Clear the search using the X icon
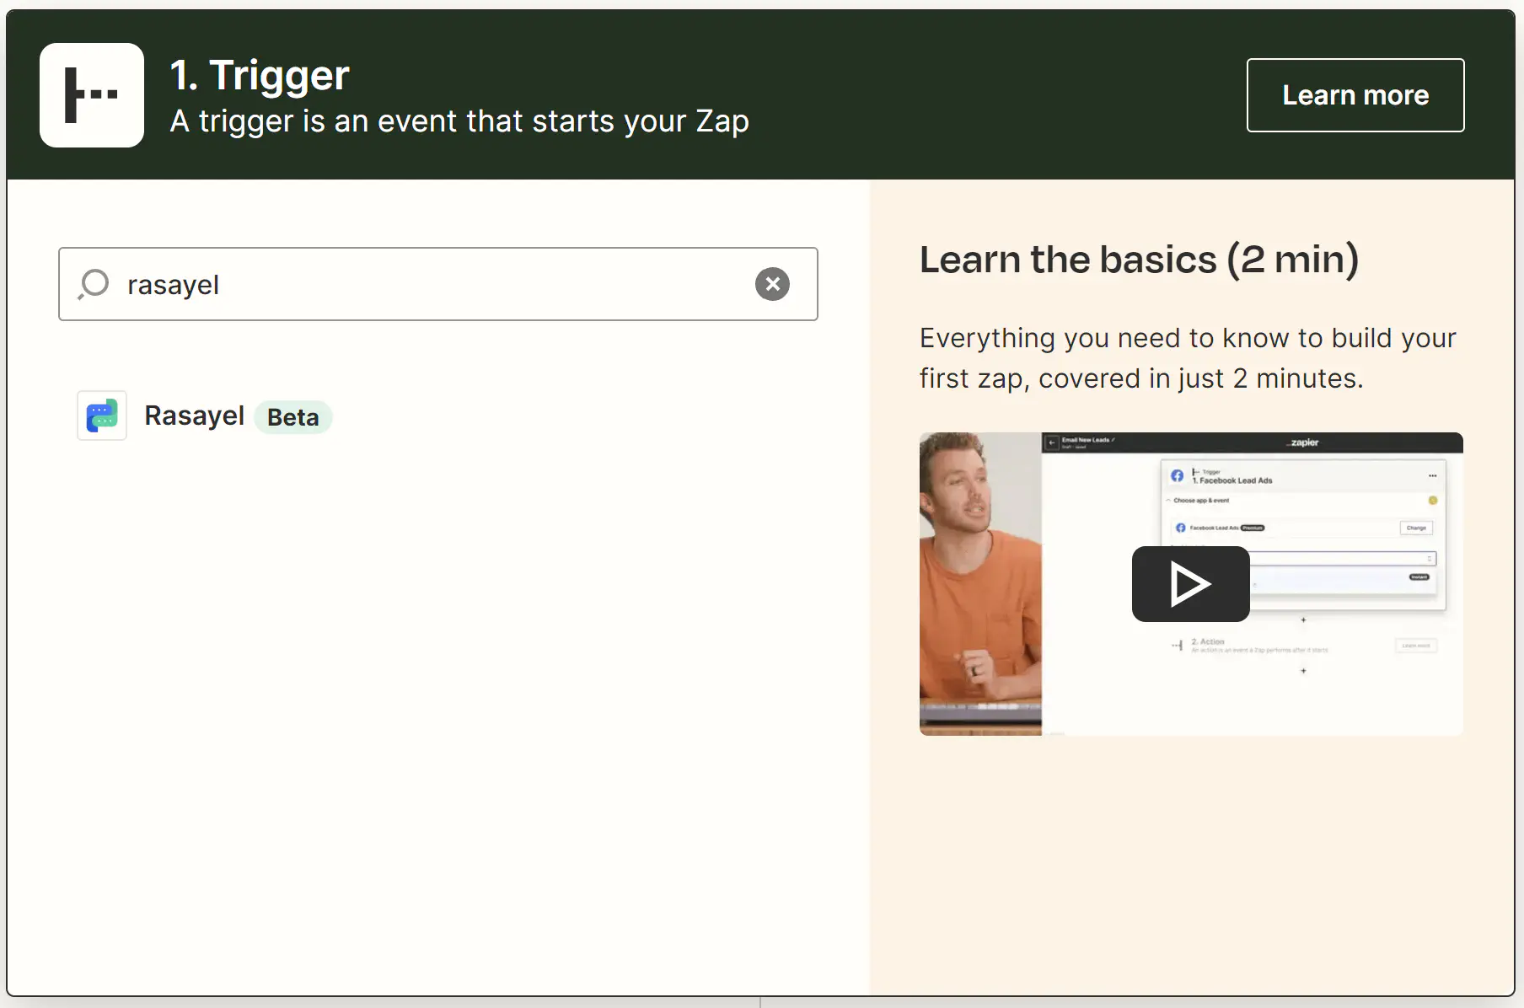1524x1008 pixels. (x=773, y=284)
